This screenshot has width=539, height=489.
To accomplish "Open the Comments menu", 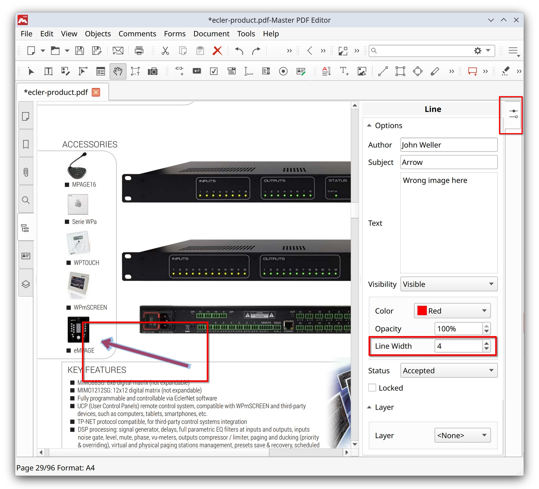I will (137, 34).
